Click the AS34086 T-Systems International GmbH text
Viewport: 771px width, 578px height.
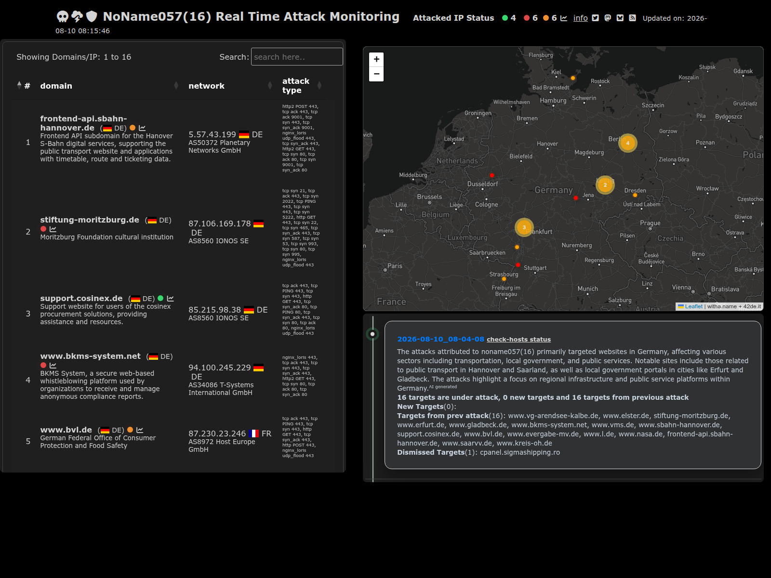click(x=221, y=389)
